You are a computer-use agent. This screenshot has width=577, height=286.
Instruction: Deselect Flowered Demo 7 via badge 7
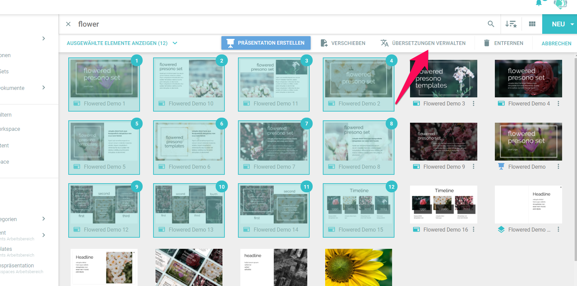click(x=306, y=124)
